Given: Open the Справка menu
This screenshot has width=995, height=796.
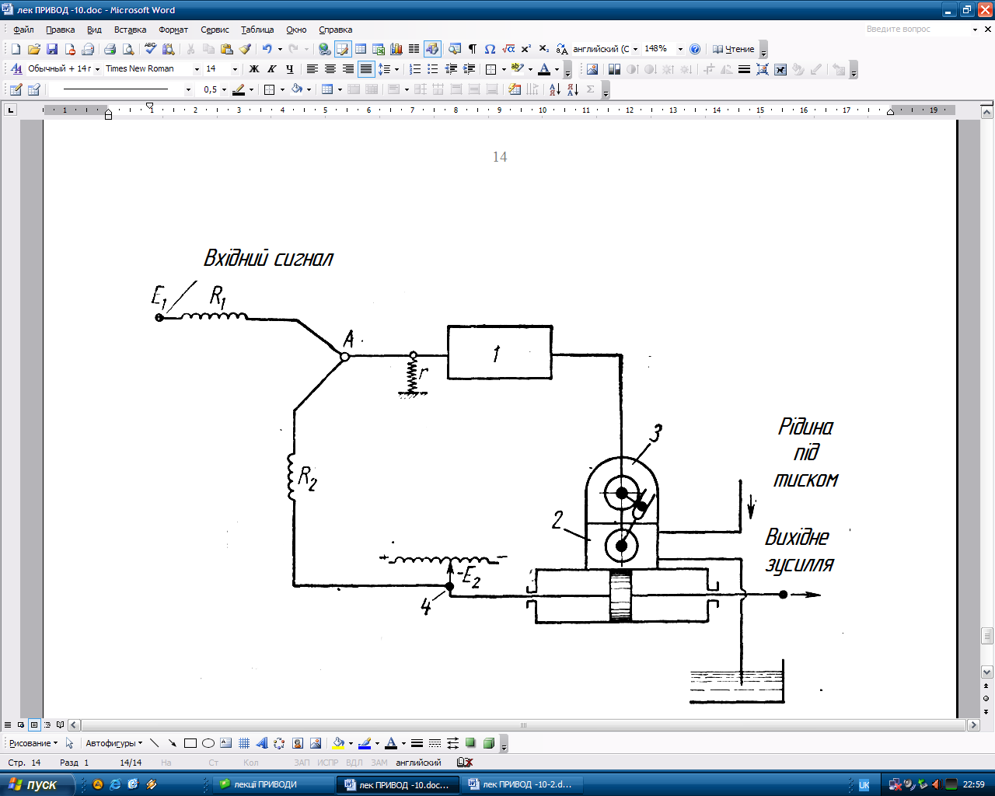Looking at the screenshot, I should [x=335, y=30].
